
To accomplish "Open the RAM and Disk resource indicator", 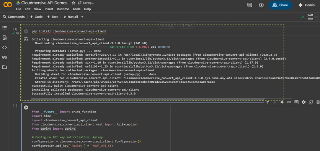I will click(x=313, y=17).
